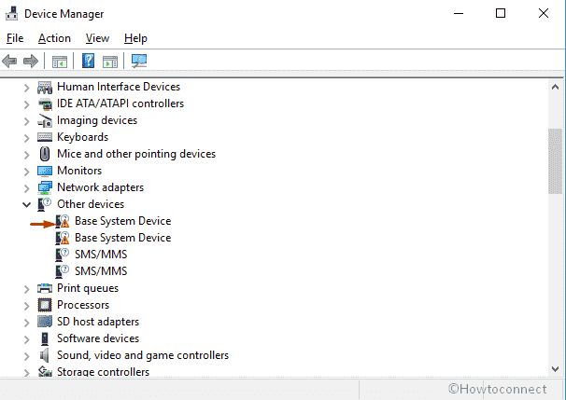Select the Keyboards category icon
This screenshot has width=566, height=400.
(x=45, y=137)
